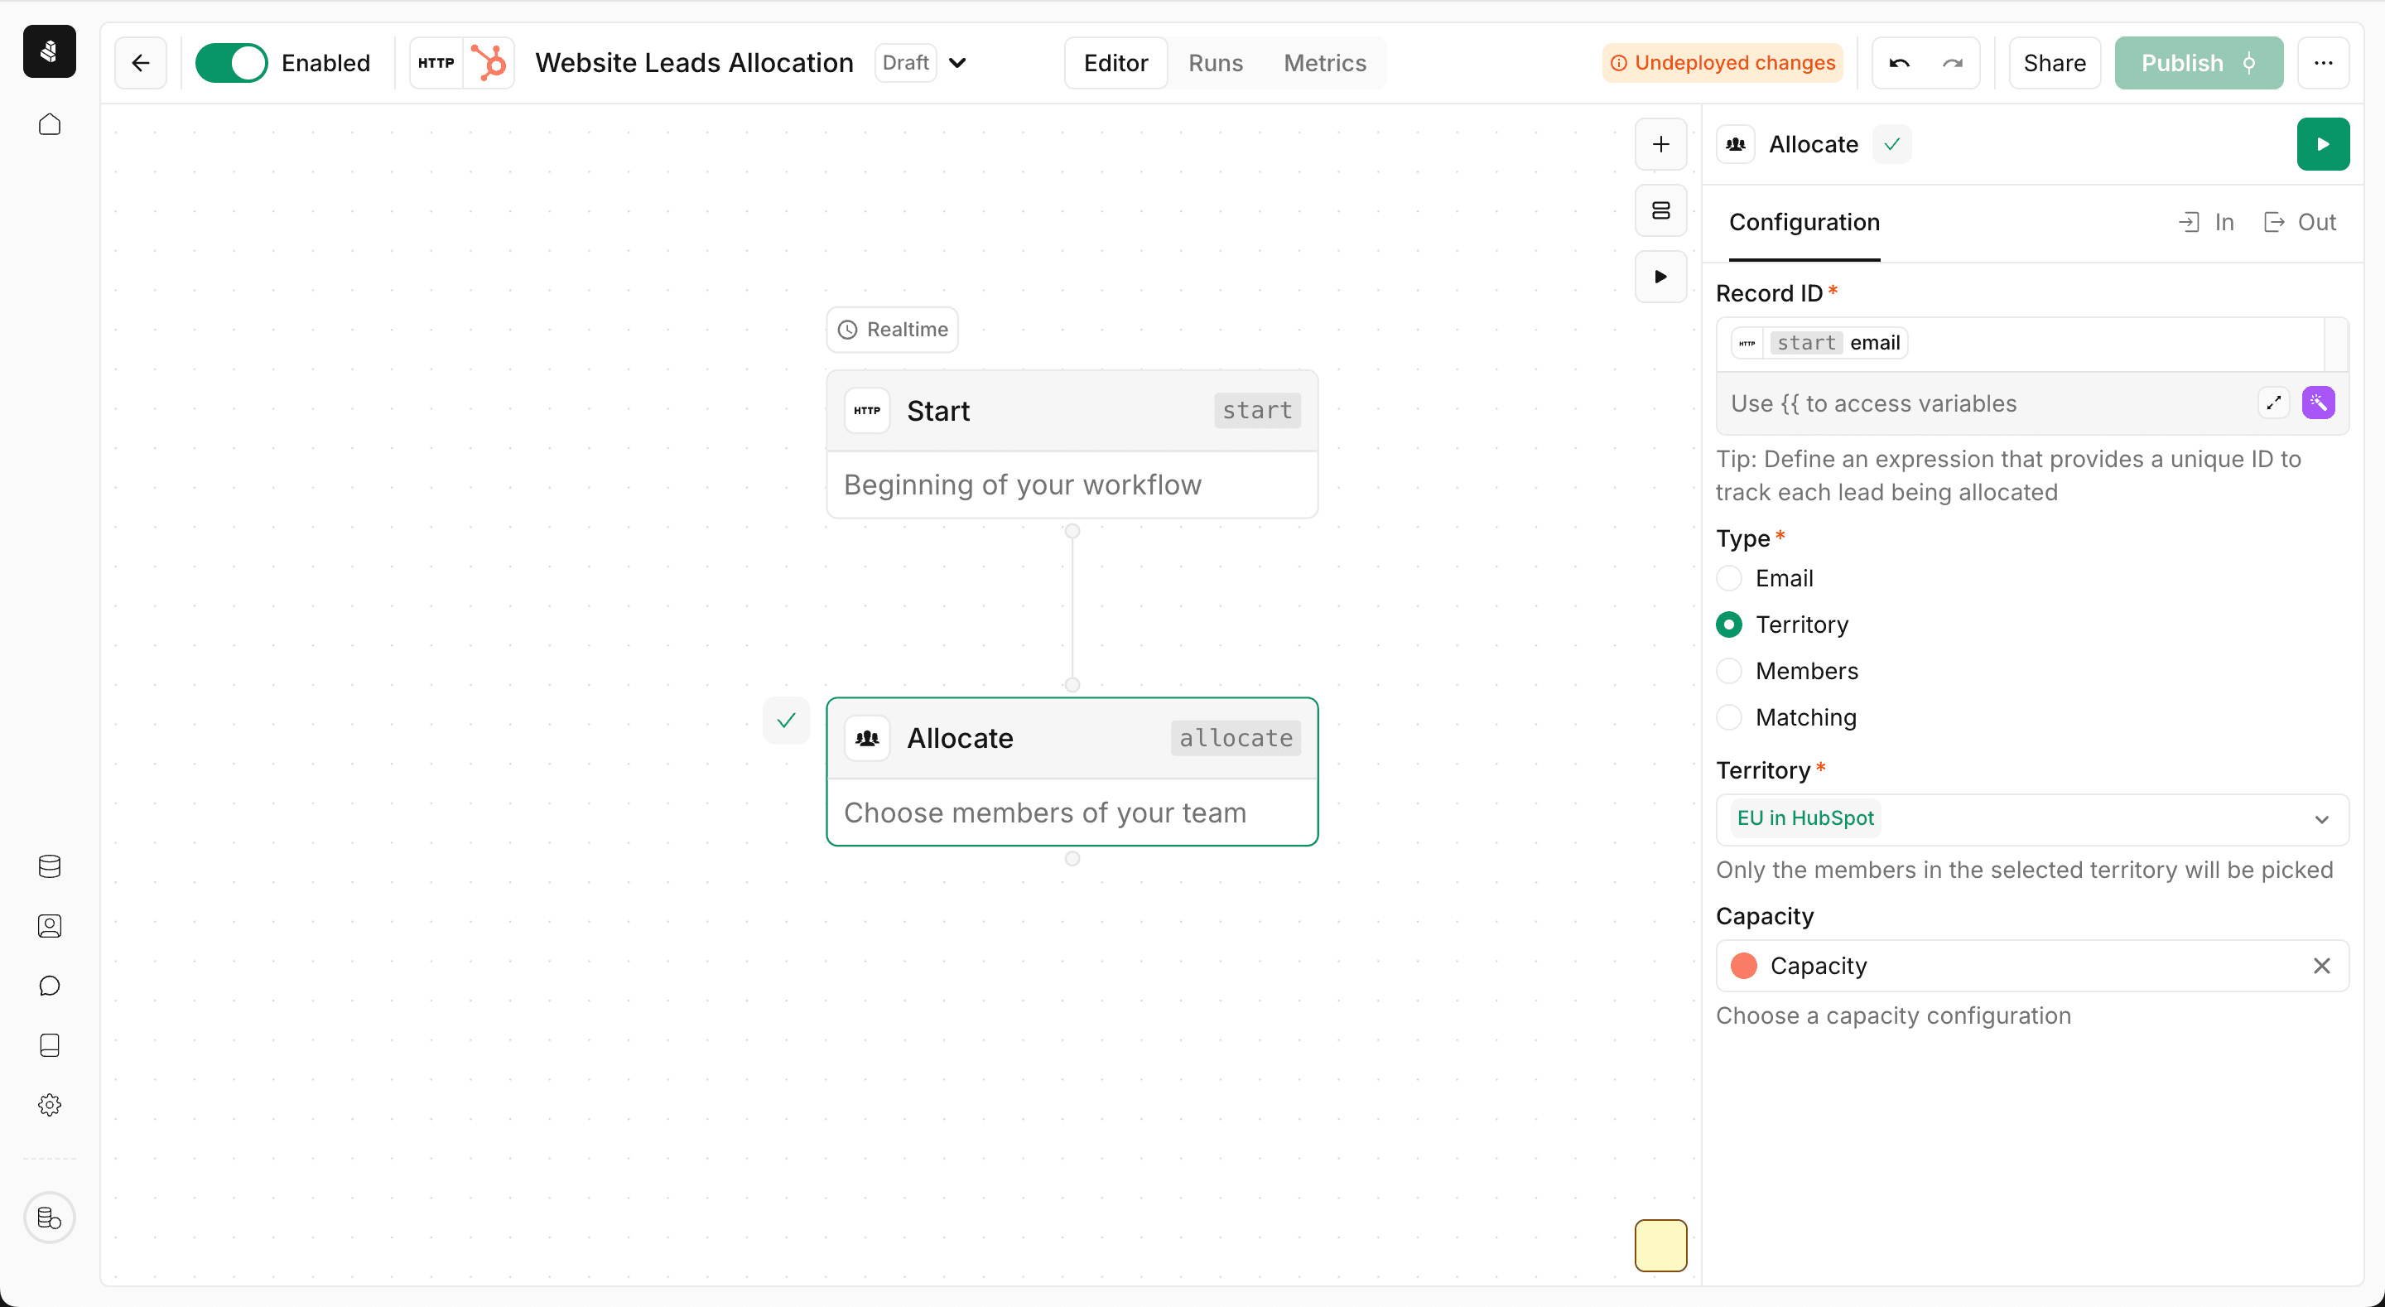Click the Start node HTTP icon

click(x=866, y=411)
